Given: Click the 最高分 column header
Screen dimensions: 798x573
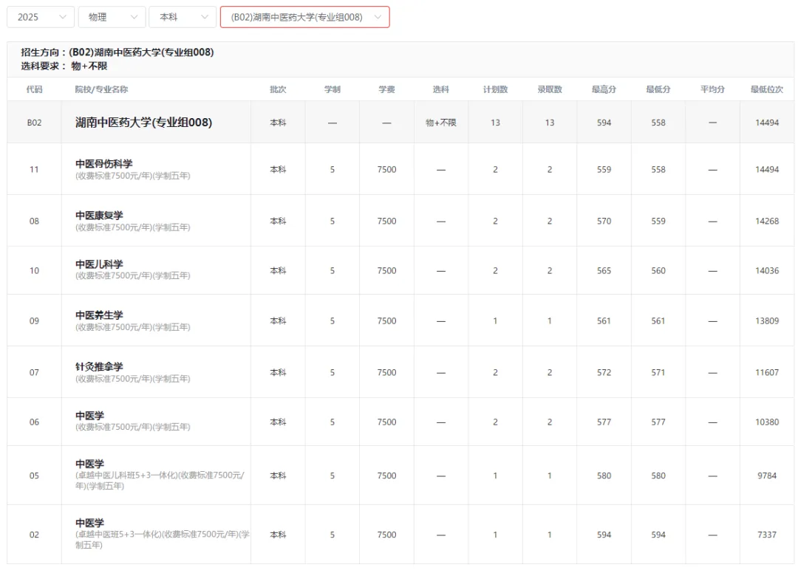Looking at the screenshot, I should [604, 89].
